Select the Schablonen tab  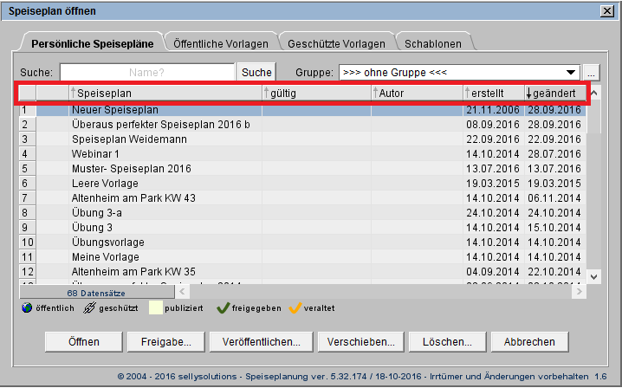click(433, 42)
